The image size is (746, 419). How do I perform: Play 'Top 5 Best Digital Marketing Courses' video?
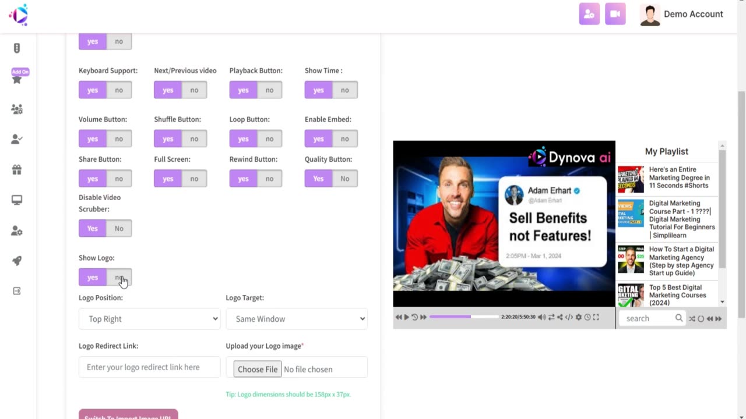(x=667, y=295)
